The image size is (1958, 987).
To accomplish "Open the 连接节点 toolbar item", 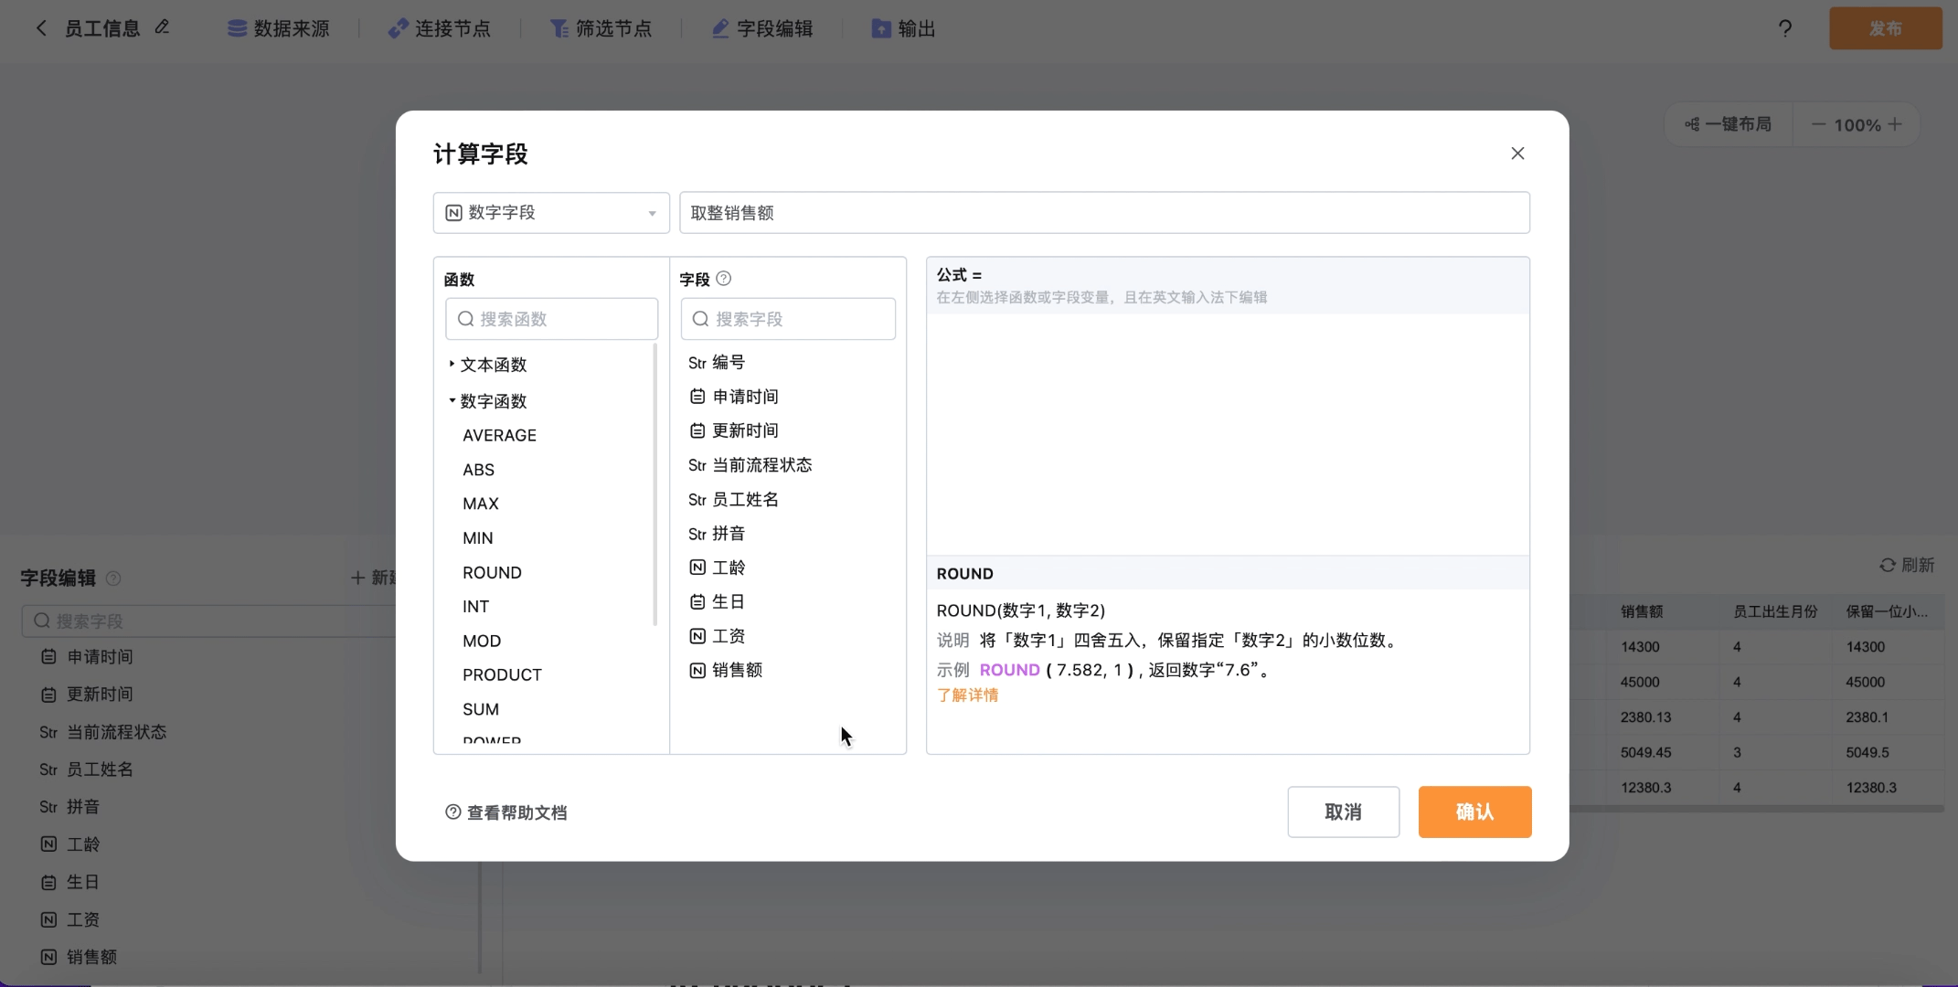I will coord(439,28).
